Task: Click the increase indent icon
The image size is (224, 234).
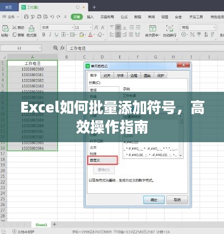Action: pyautogui.click(x=138, y=27)
